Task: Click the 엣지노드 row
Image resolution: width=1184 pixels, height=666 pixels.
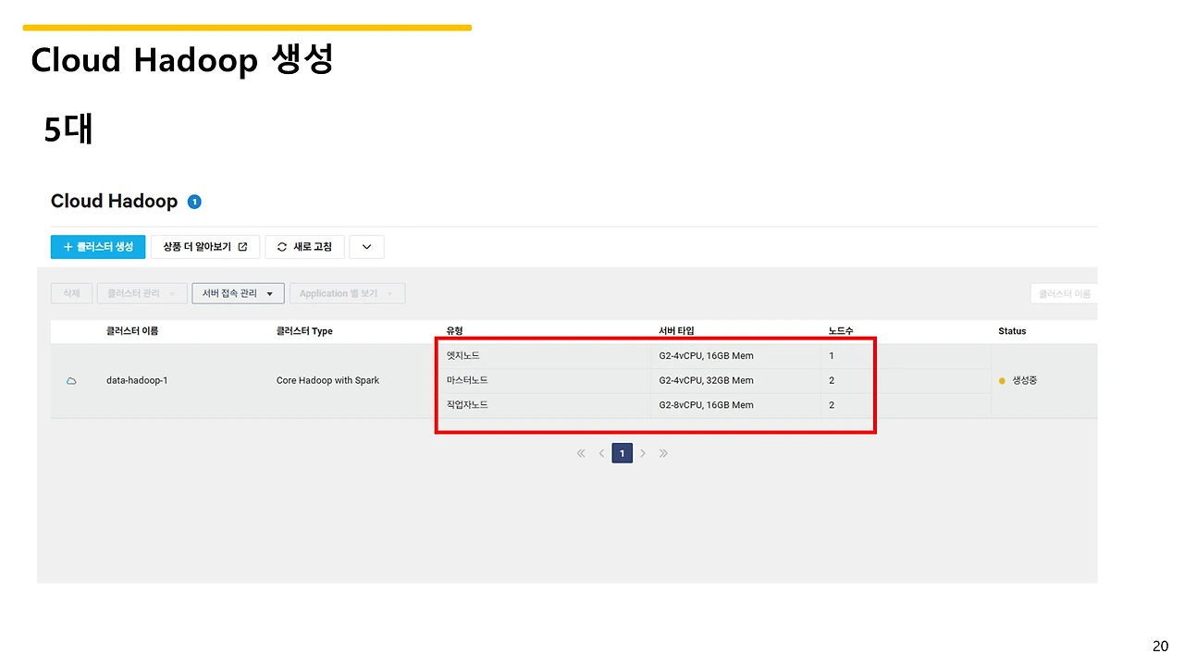Action: (462, 355)
